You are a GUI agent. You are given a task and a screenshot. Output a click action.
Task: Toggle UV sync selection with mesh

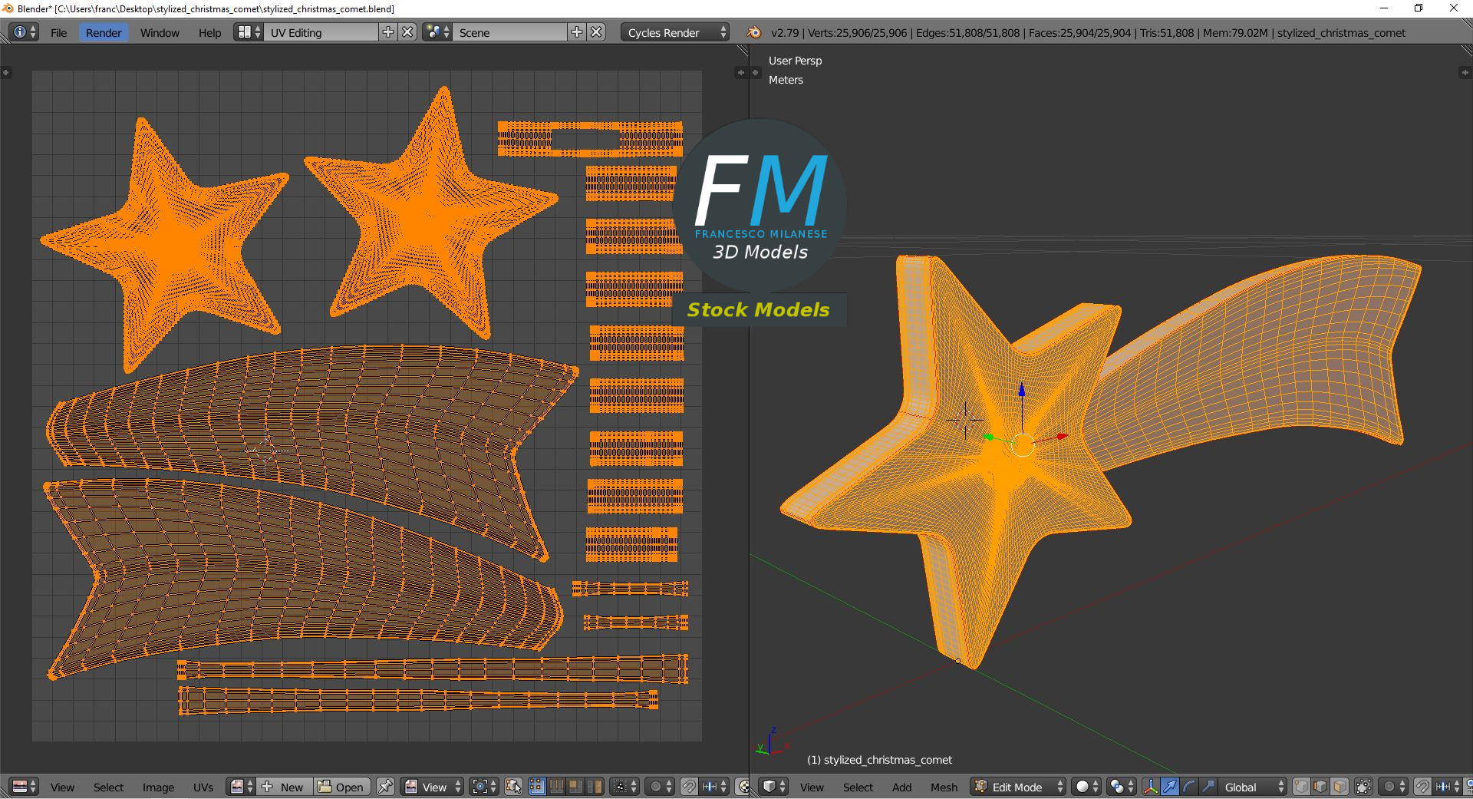(x=513, y=787)
